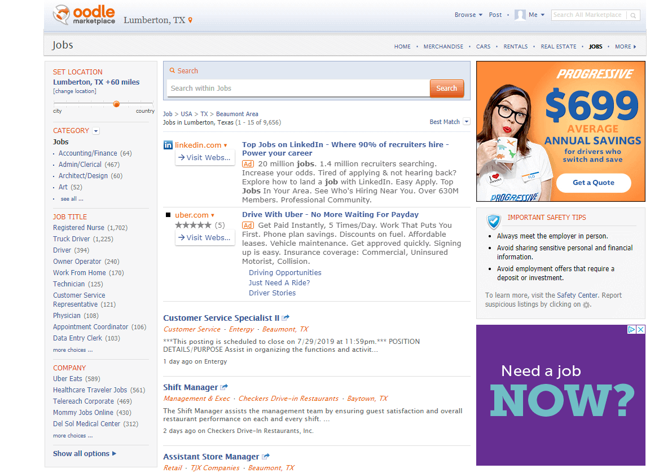Screen dimensions: 672x473
Task: Click Post in the top bar
Action: [x=495, y=15]
